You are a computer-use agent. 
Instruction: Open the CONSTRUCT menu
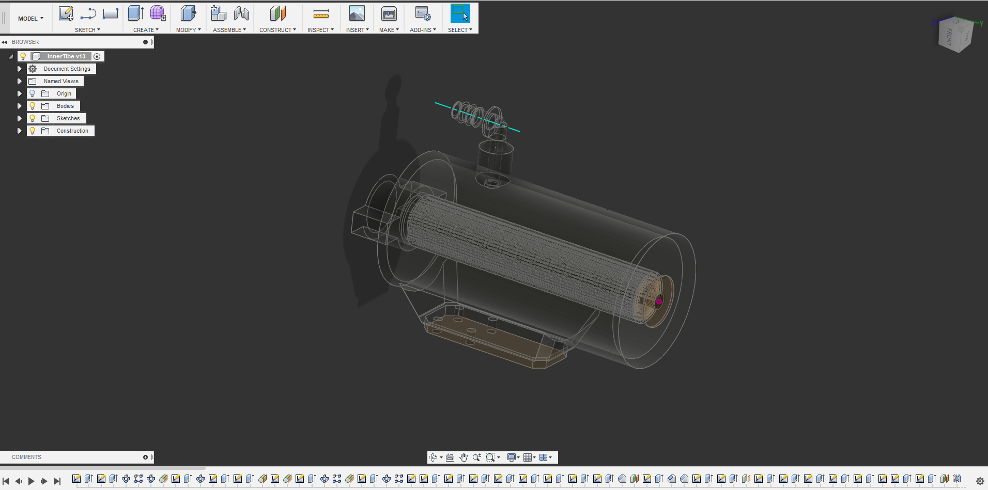277,30
